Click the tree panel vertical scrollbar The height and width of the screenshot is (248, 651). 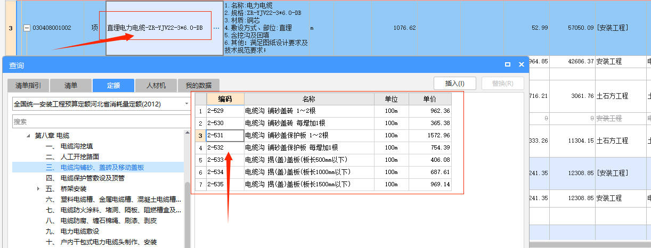(187, 213)
